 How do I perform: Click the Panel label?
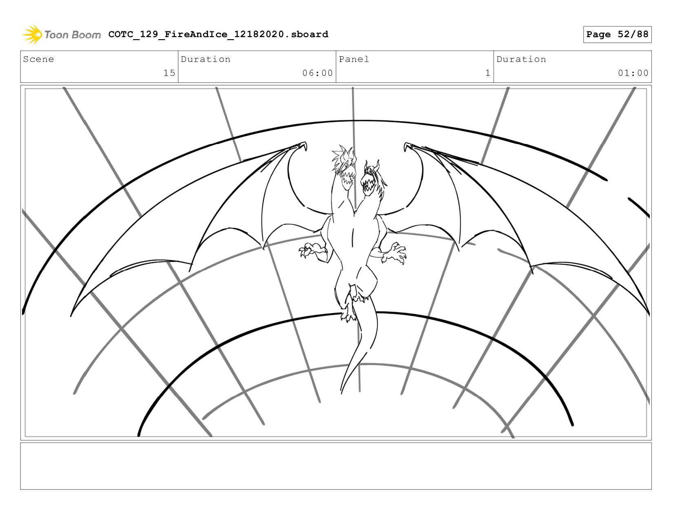tap(354, 59)
